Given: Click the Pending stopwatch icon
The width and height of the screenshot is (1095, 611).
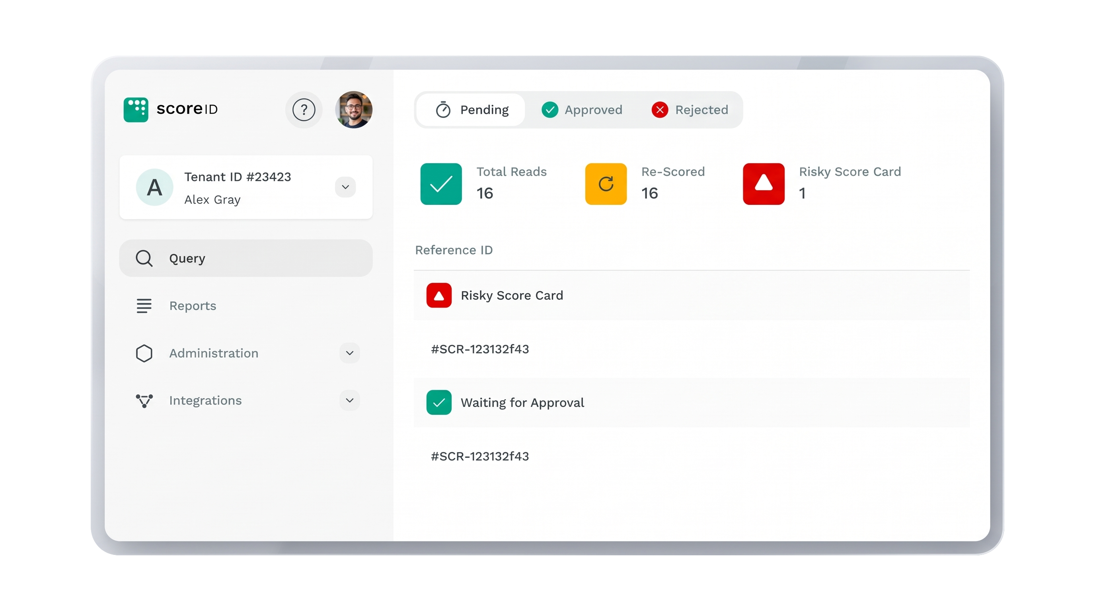Looking at the screenshot, I should click(443, 110).
